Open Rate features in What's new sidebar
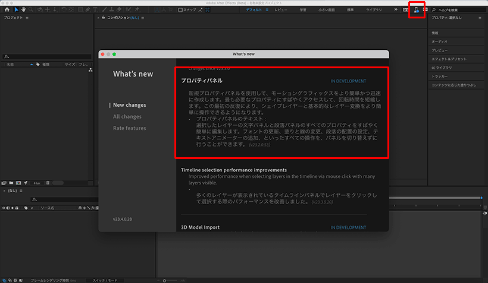Screen dimensions: 488x283 tap(130, 128)
